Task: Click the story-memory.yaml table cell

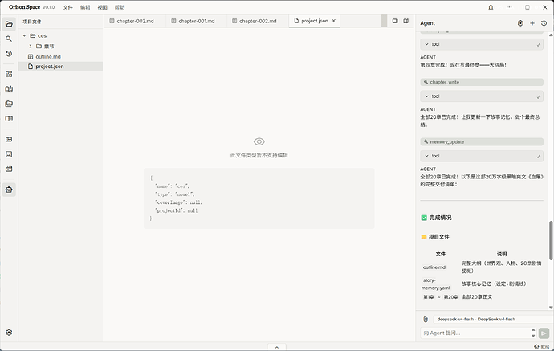Action: [436, 284]
